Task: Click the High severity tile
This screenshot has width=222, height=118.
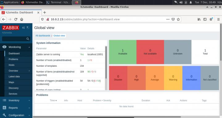Action: coord(136,78)
